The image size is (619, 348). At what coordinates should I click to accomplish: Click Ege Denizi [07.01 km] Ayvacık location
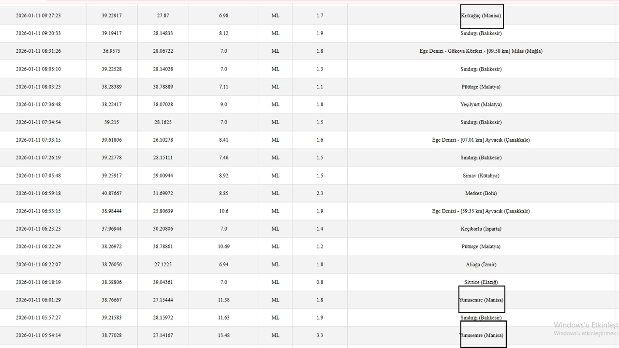coord(481,140)
